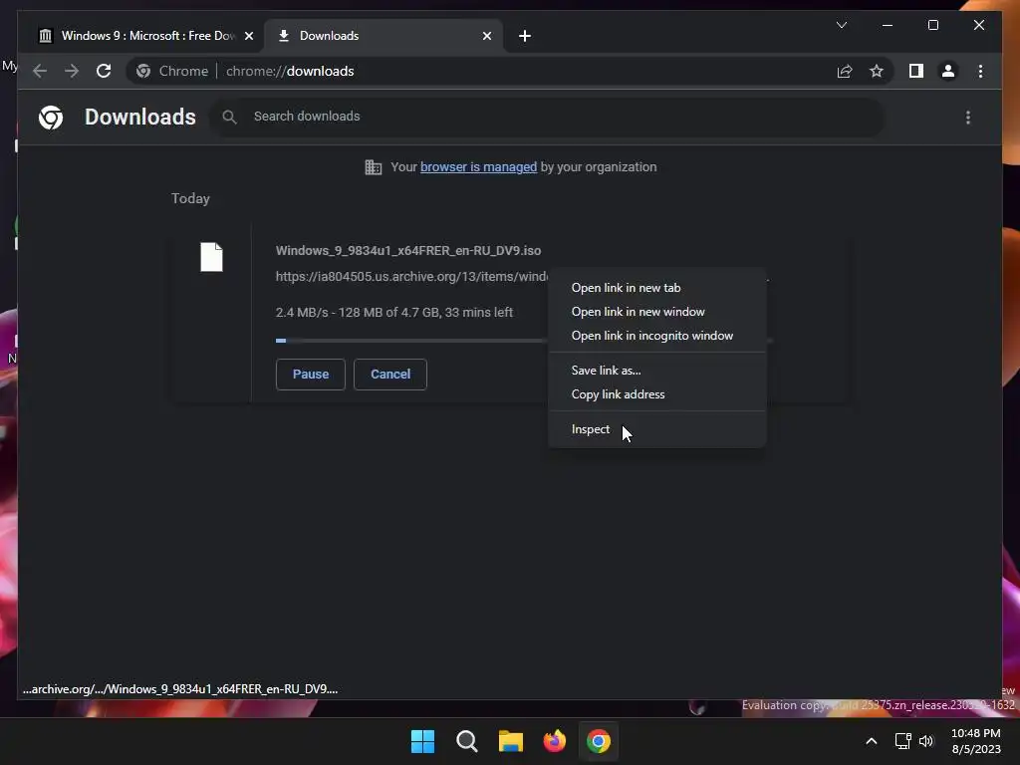This screenshot has width=1020, height=765.
Task: Open the browser is managed link
Action: pos(478,167)
